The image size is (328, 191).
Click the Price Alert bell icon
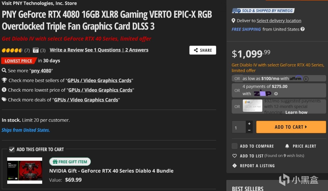pos(287,146)
